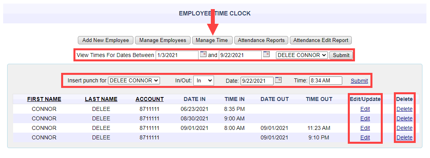Click the 9:00 AM time in cell
Image resolution: width=430 pixels, height=158 pixels.
(x=235, y=119)
